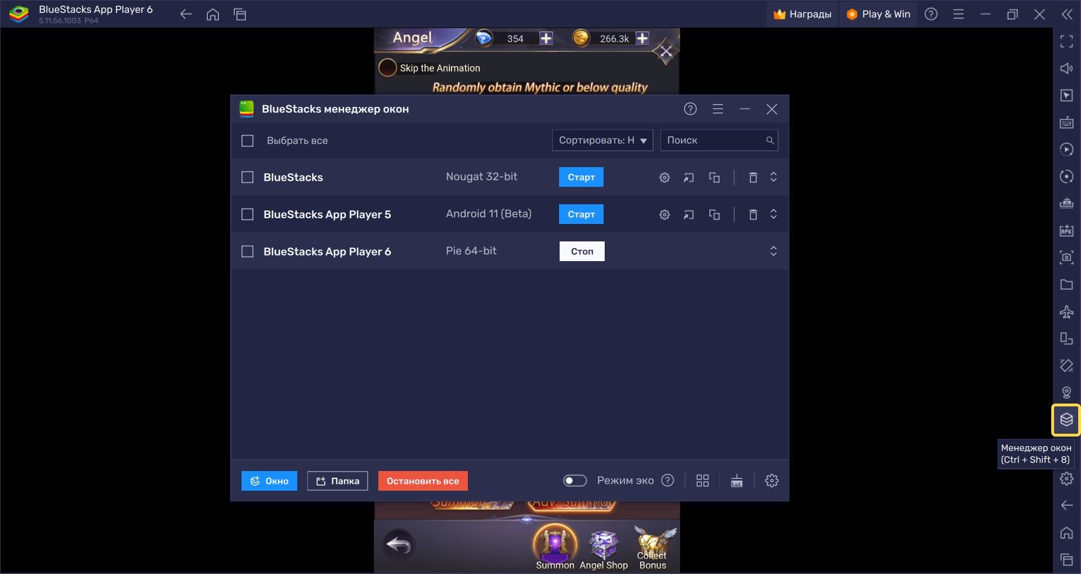
Task: Click Остановить все button
Action: click(x=423, y=481)
